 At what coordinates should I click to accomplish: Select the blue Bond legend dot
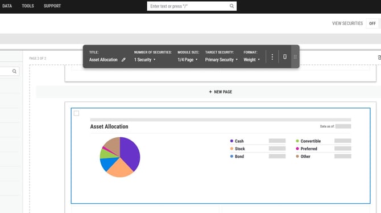coord(231,156)
